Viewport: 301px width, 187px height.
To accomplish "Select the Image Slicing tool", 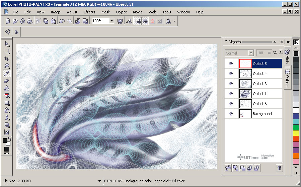I will click(x=7, y=132).
